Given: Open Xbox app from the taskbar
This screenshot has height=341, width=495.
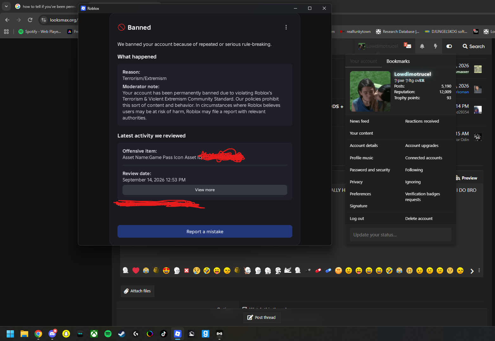Looking at the screenshot, I should point(94,334).
